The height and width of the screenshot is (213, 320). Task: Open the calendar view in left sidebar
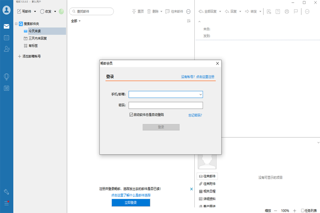coord(6,38)
